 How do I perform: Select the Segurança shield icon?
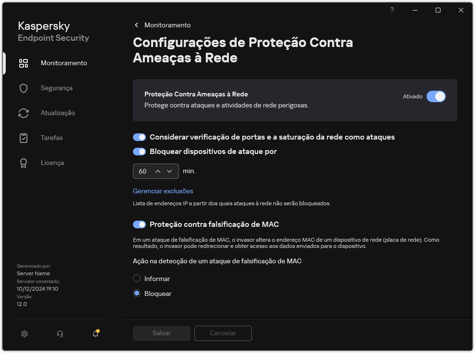point(23,88)
